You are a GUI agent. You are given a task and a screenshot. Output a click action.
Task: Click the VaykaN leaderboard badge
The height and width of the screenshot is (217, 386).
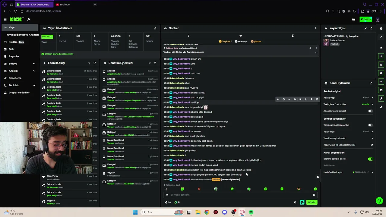point(225,41)
